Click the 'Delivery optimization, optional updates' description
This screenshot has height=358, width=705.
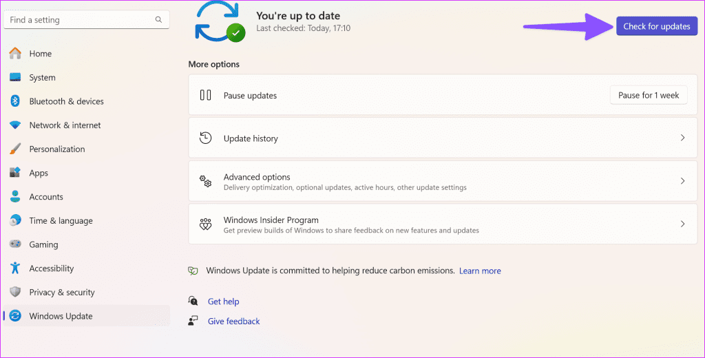[x=345, y=187]
